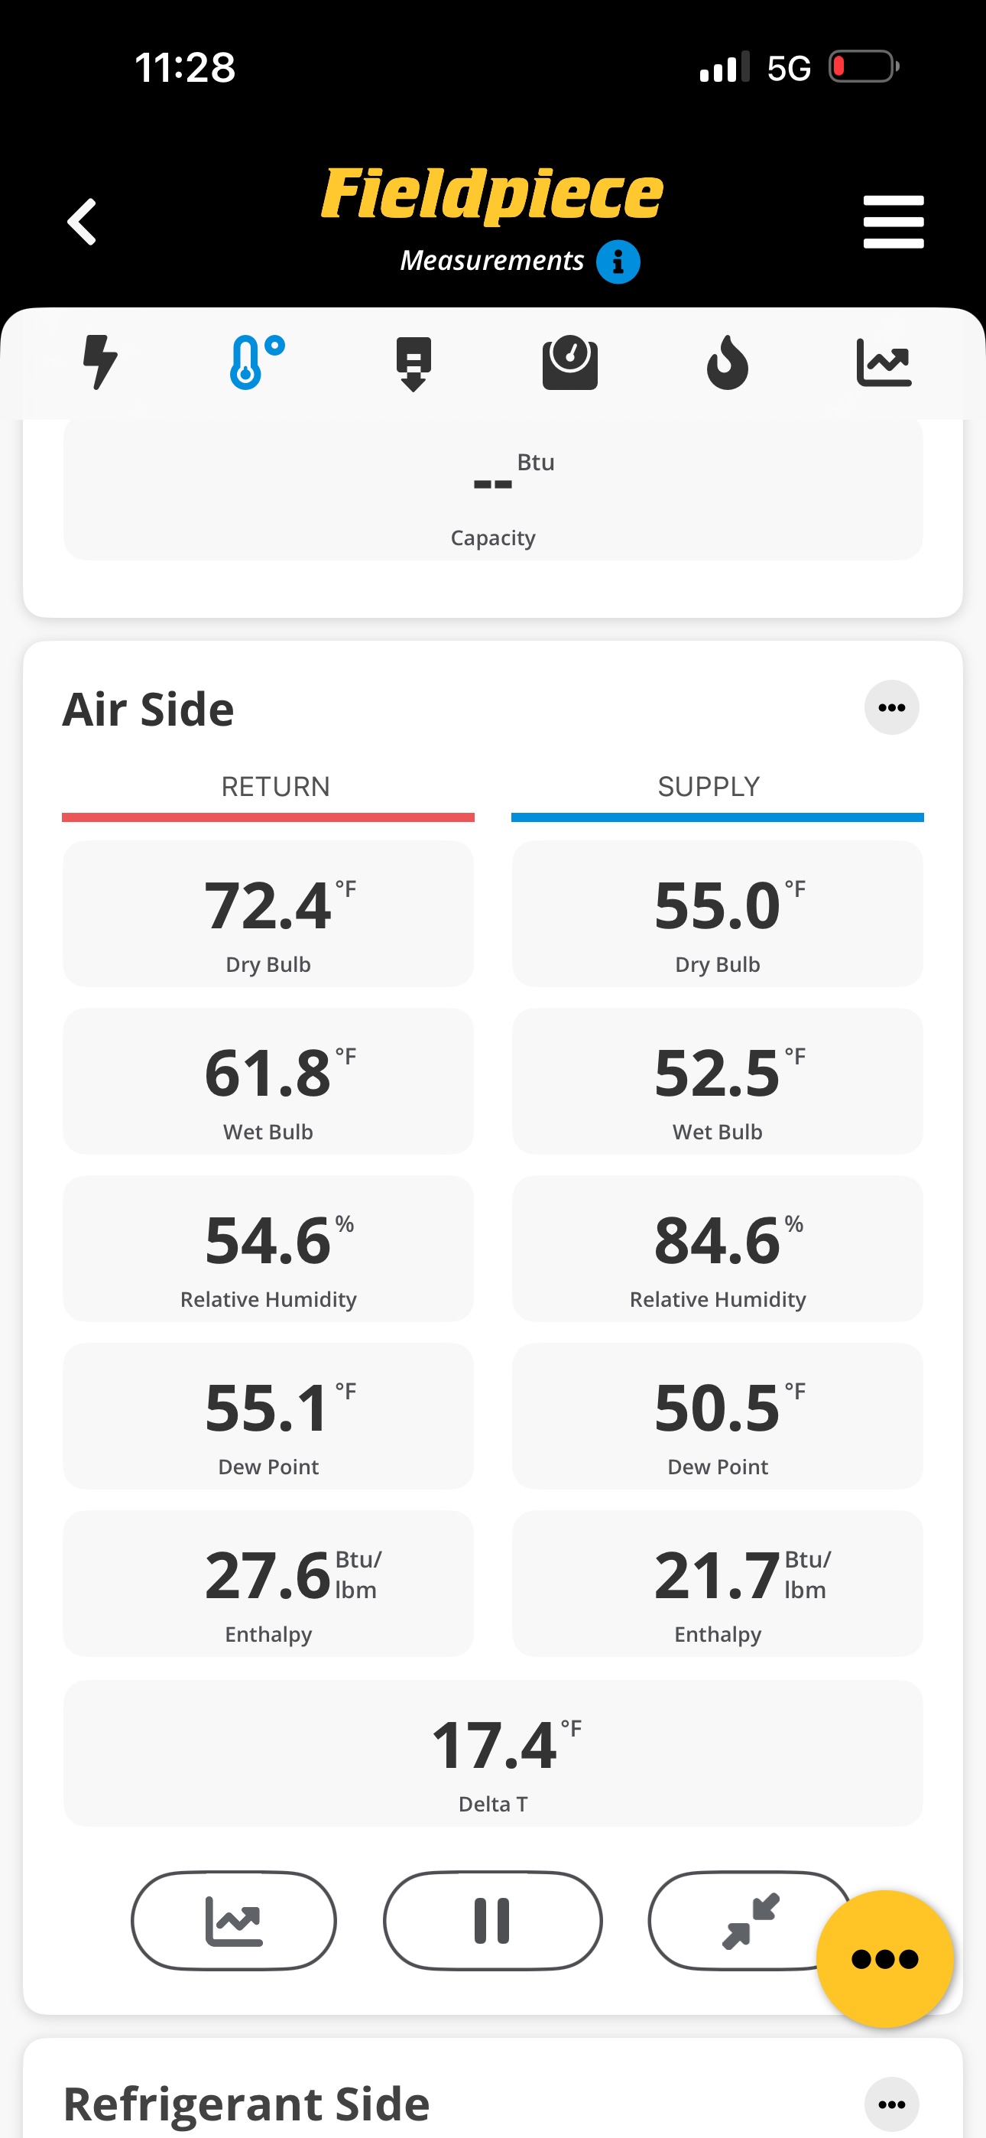Show the Air Side graph view
This screenshot has width=986, height=2138.
(234, 1921)
